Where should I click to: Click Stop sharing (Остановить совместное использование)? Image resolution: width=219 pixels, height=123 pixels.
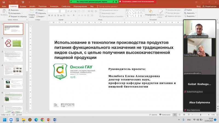click(137, 2)
